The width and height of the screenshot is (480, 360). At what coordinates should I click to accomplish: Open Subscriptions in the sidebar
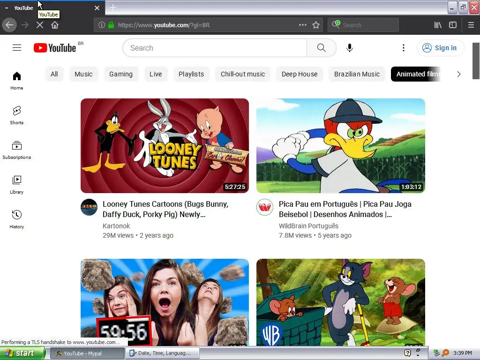click(17, 150)
